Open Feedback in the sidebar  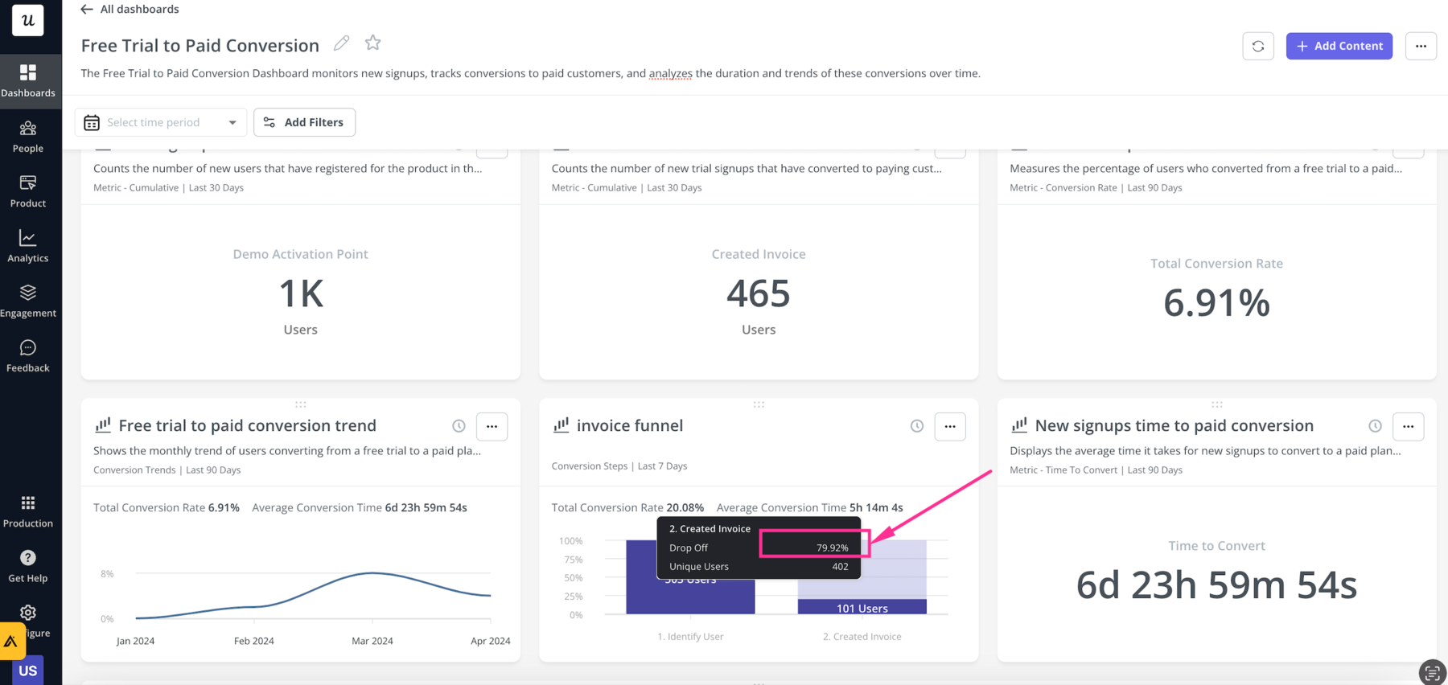click(x=28, y=356)
